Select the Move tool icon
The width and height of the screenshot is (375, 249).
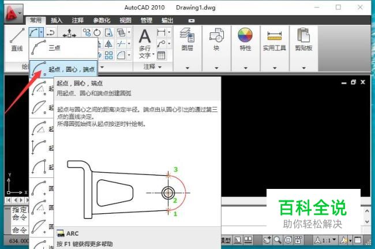pos(69,33)
